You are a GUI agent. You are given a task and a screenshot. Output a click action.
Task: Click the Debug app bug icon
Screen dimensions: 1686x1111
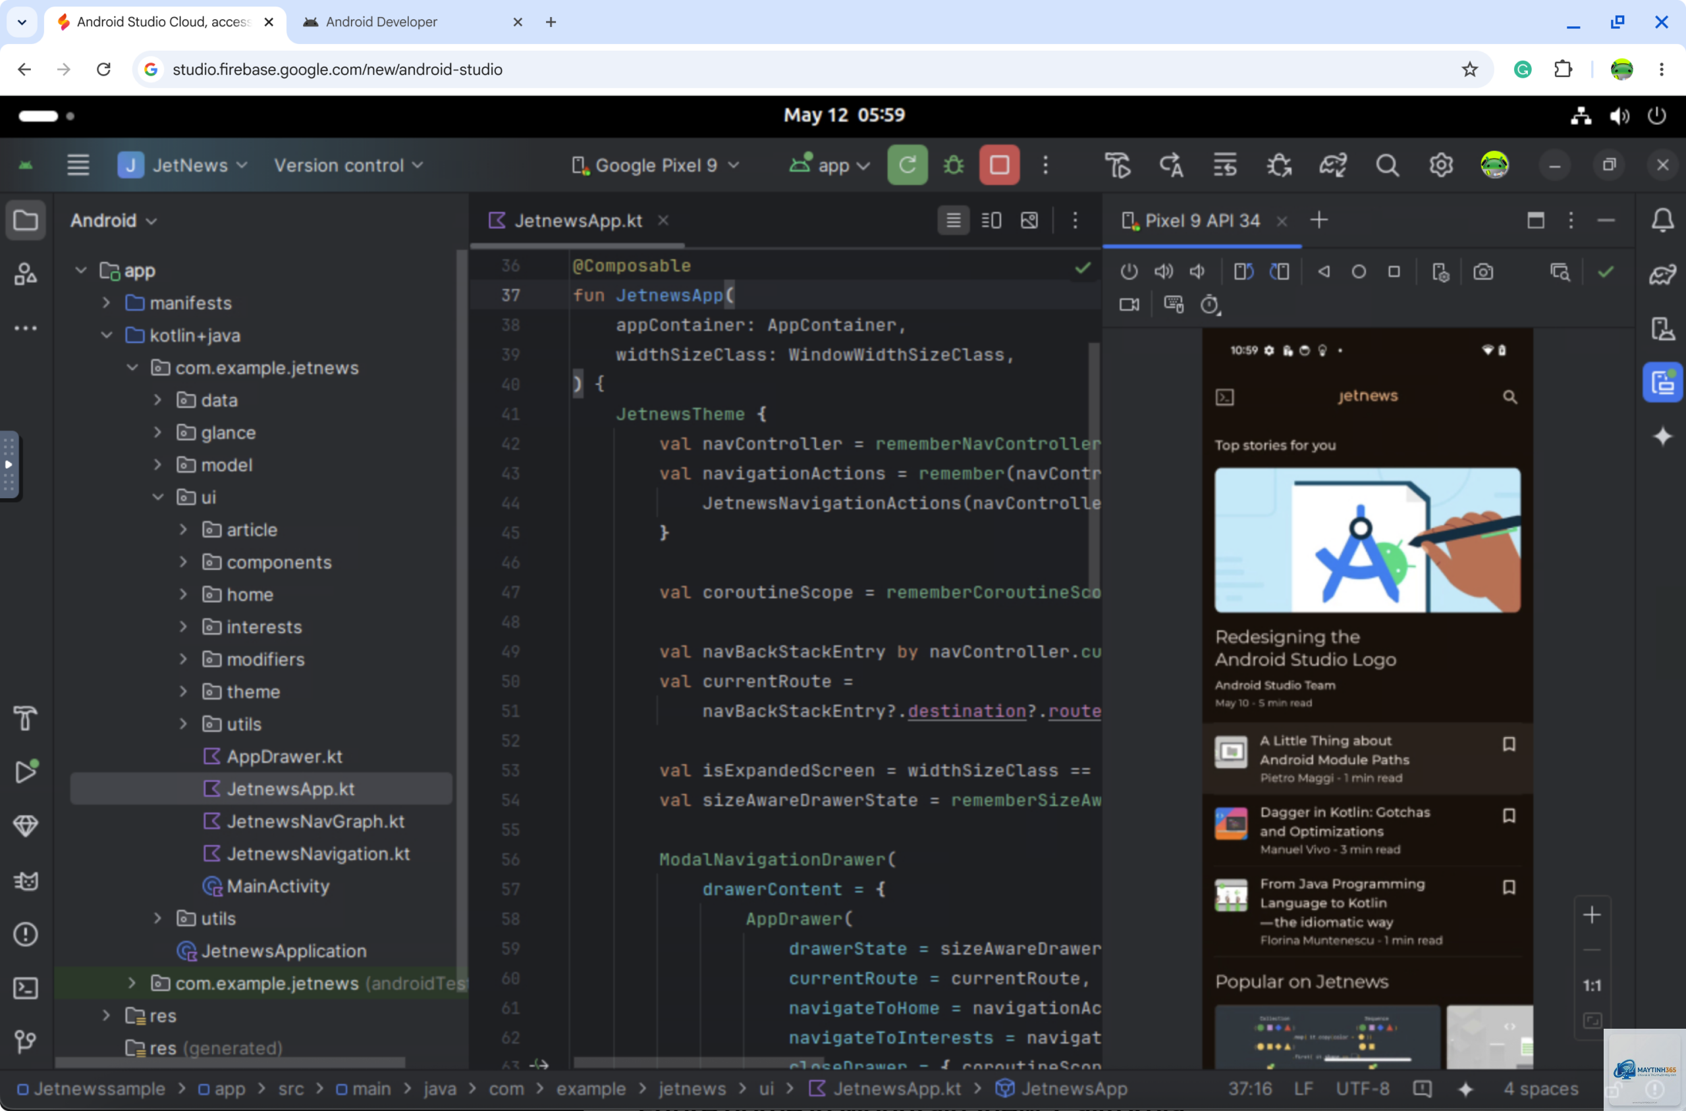953,165
